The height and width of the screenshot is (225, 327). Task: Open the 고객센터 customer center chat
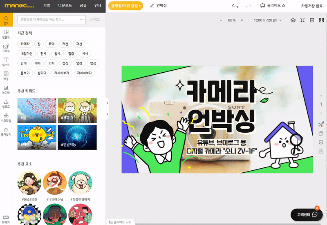pyautogui.click(x=307, y=214)
